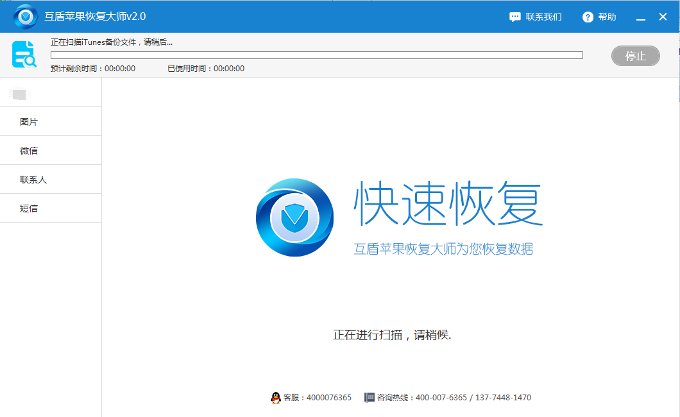
Task: Click the 快速恢复 headline text
Action: (x=448, y=203)
